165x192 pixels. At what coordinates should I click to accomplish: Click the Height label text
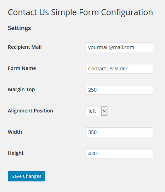pyautogui.click(x=16, y=153)
